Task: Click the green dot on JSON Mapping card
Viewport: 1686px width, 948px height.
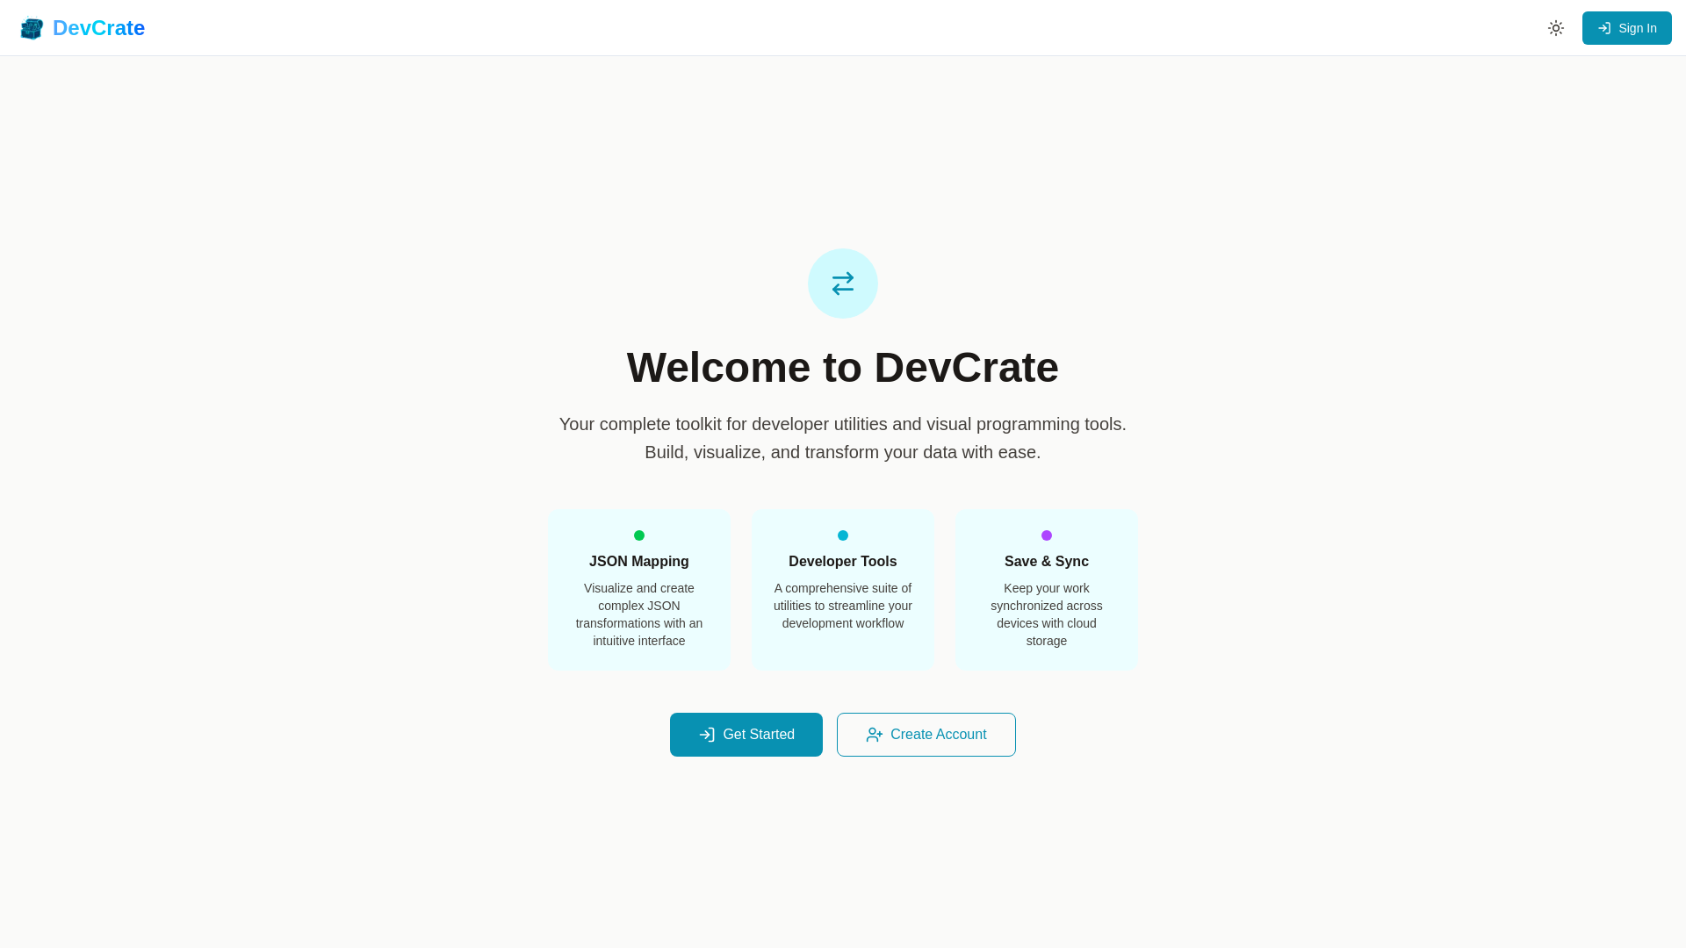Action: pos(639,535)
